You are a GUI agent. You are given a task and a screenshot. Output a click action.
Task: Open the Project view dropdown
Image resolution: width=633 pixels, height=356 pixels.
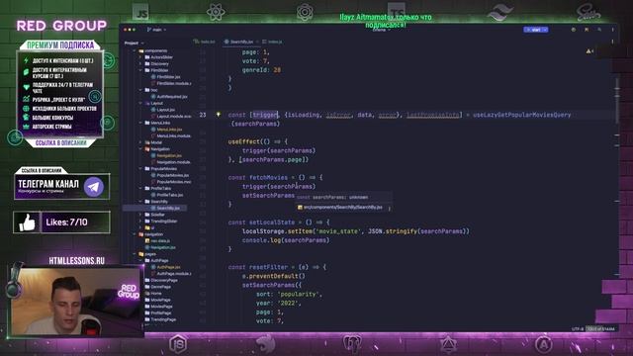[x=135, y=43]
